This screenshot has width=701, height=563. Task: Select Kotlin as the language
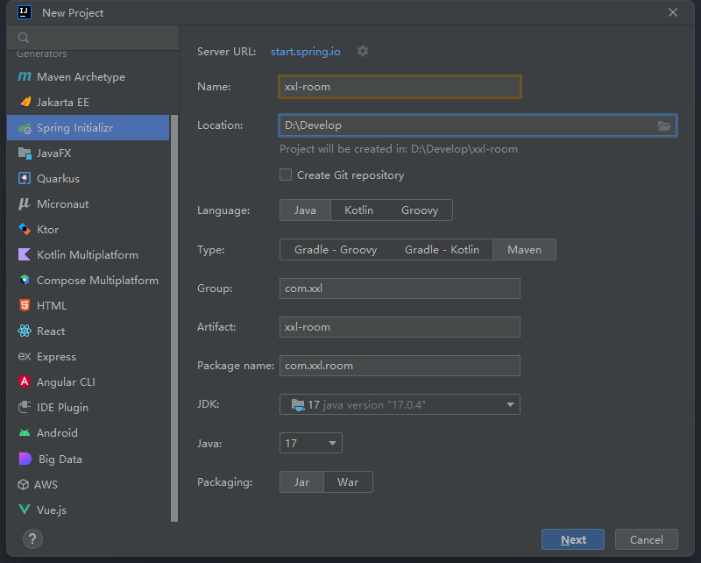pos(358,210)
